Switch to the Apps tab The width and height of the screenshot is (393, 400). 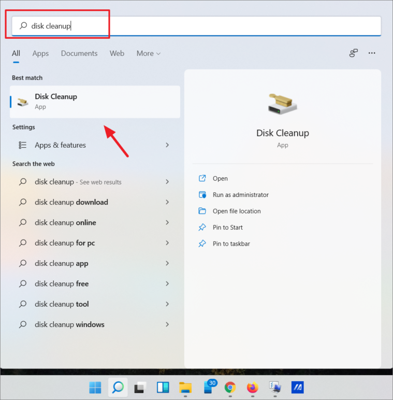click(x=40, y=53)
